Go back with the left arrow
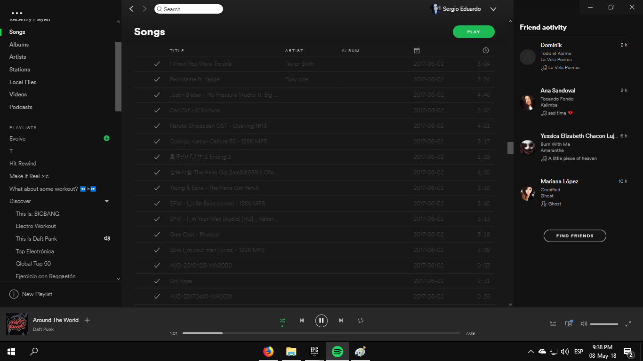The width and height of the screenshot is (643, 361). click(131, 9)
